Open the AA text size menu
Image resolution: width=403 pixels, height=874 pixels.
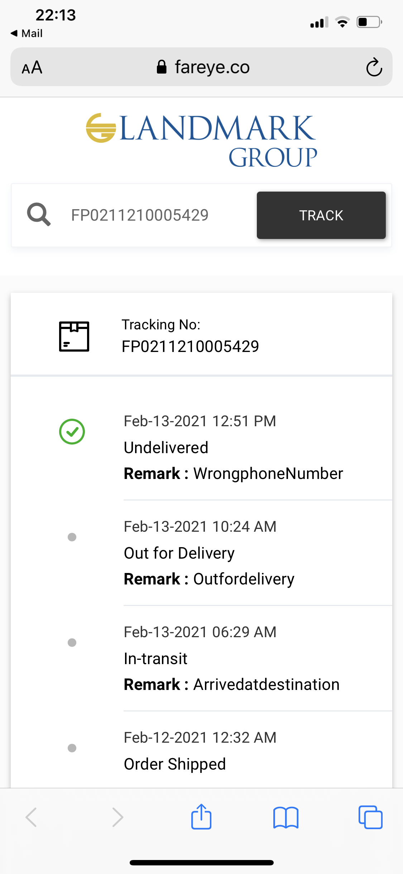32,67
